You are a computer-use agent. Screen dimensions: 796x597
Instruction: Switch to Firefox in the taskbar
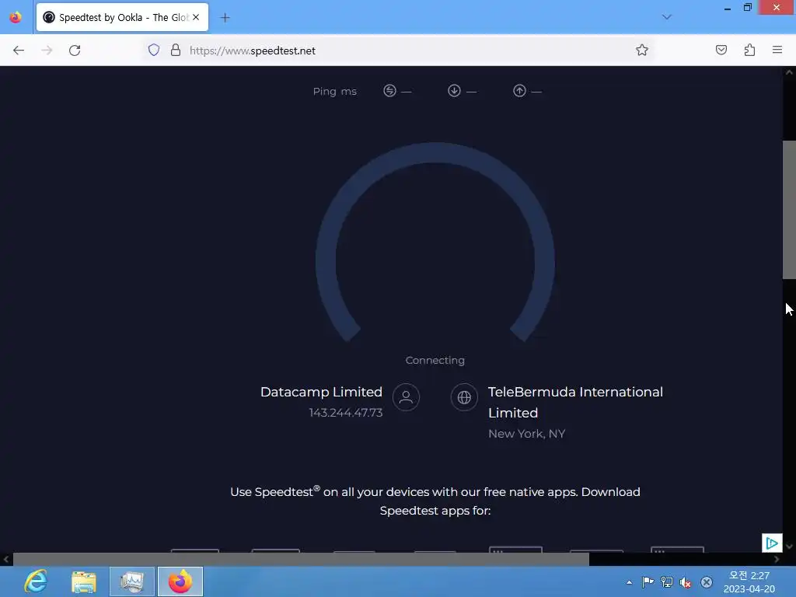point(180,581)
